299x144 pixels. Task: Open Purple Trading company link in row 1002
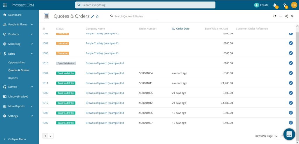pos(102,43)
